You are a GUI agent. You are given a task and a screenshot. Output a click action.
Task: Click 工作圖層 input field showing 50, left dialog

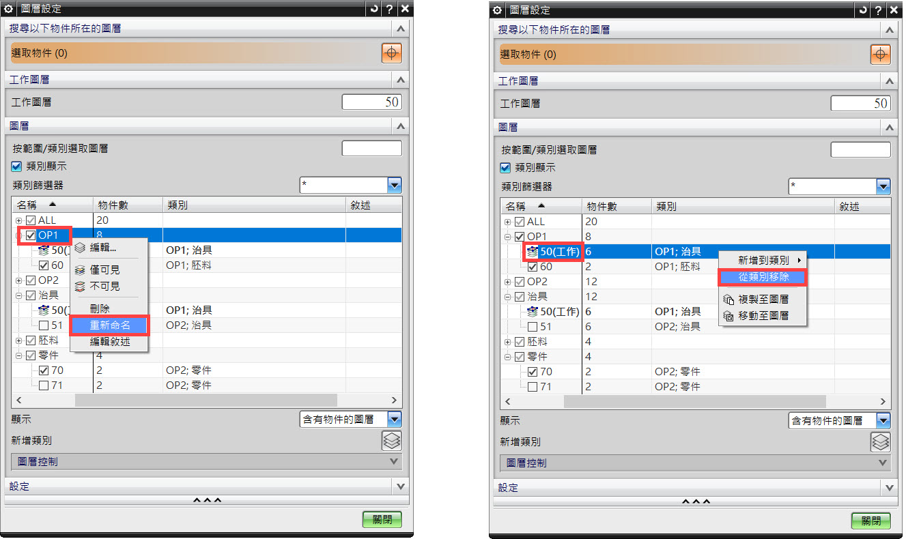point(372,102)
